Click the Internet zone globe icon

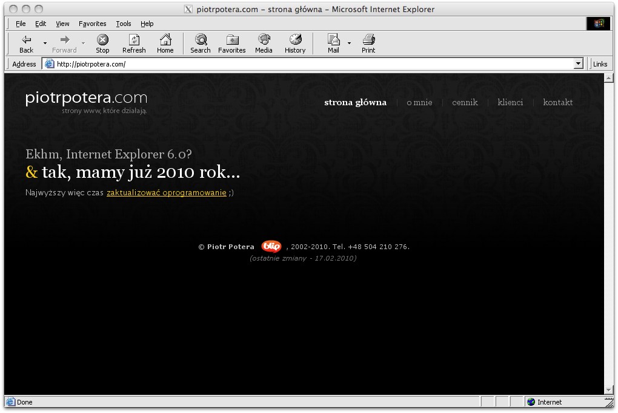click(x=531, y=402)
